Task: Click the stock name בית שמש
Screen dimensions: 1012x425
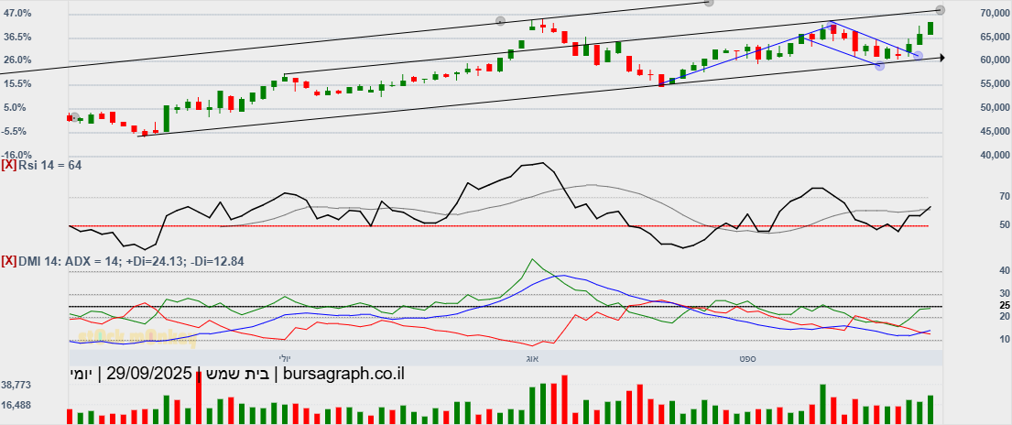Action: coord(237,374)
